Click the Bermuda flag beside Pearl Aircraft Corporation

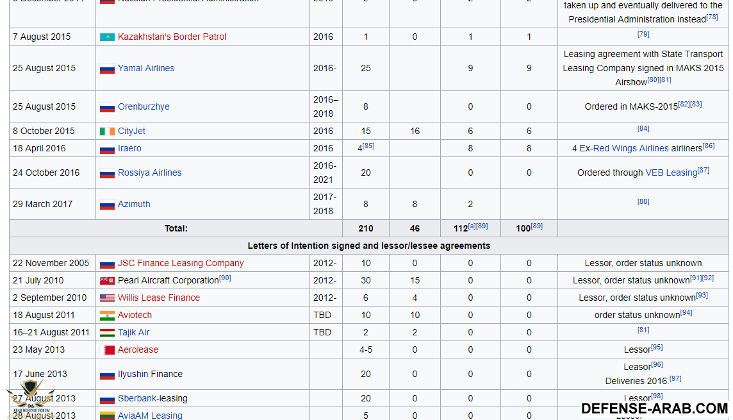tap(107, 281)
